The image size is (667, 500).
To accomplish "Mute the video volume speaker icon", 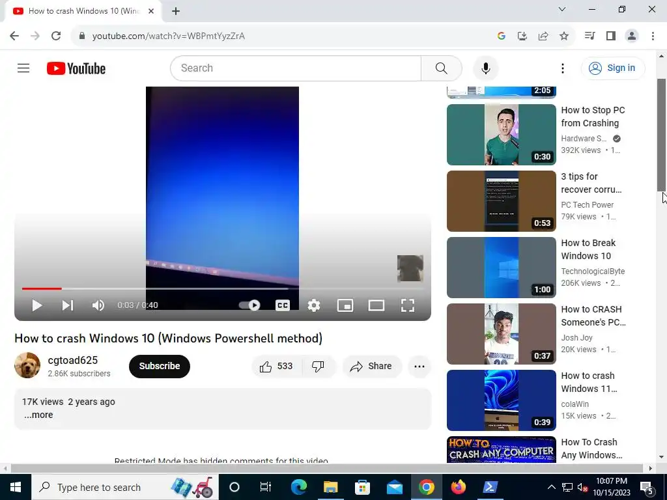I will tap(98, 305).
